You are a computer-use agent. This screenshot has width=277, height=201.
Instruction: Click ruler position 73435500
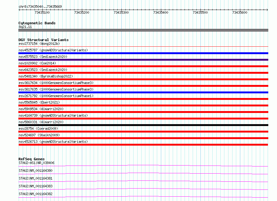[200, 12]
